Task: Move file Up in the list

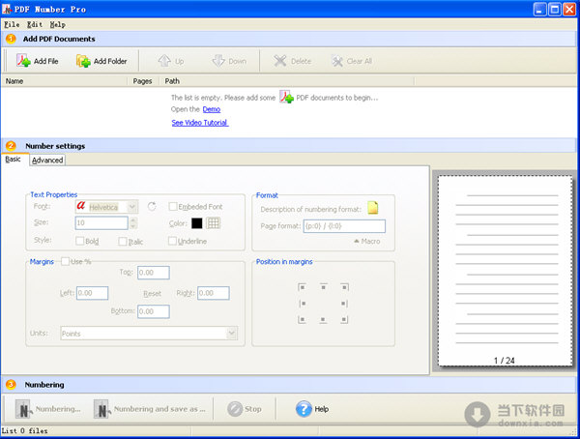Action: (x=170, y=61)
